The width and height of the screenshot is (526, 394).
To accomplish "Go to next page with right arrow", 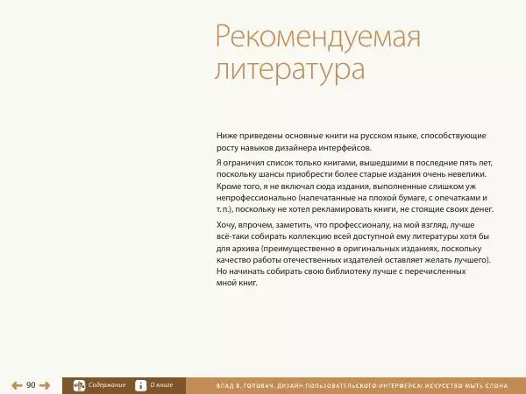I will click(x=45, y=385).
